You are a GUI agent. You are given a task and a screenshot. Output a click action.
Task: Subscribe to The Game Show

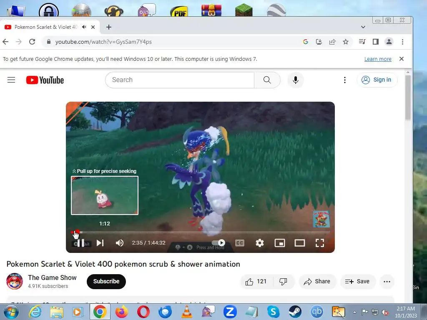point(106,281)
